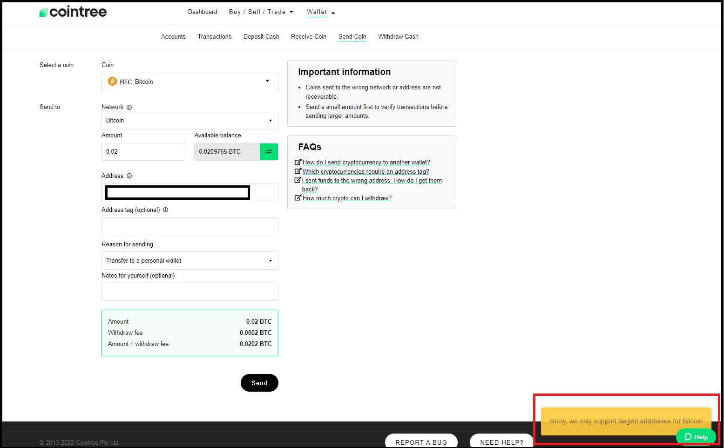Click the NEED HELP? button
The height and width of the screenshot is (448, 724).
click(501, 441)
